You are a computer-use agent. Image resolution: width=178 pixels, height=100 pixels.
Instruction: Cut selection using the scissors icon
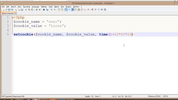(26, 10)
